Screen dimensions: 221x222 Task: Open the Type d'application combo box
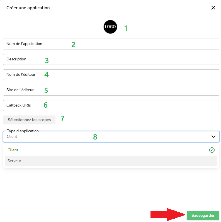pos(111,137)
